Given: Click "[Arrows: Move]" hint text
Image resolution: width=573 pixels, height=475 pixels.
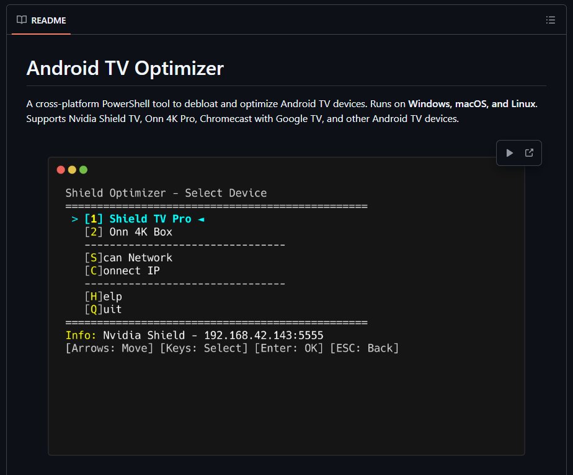Looking at the screenshot, I should (x=109, y=348).
